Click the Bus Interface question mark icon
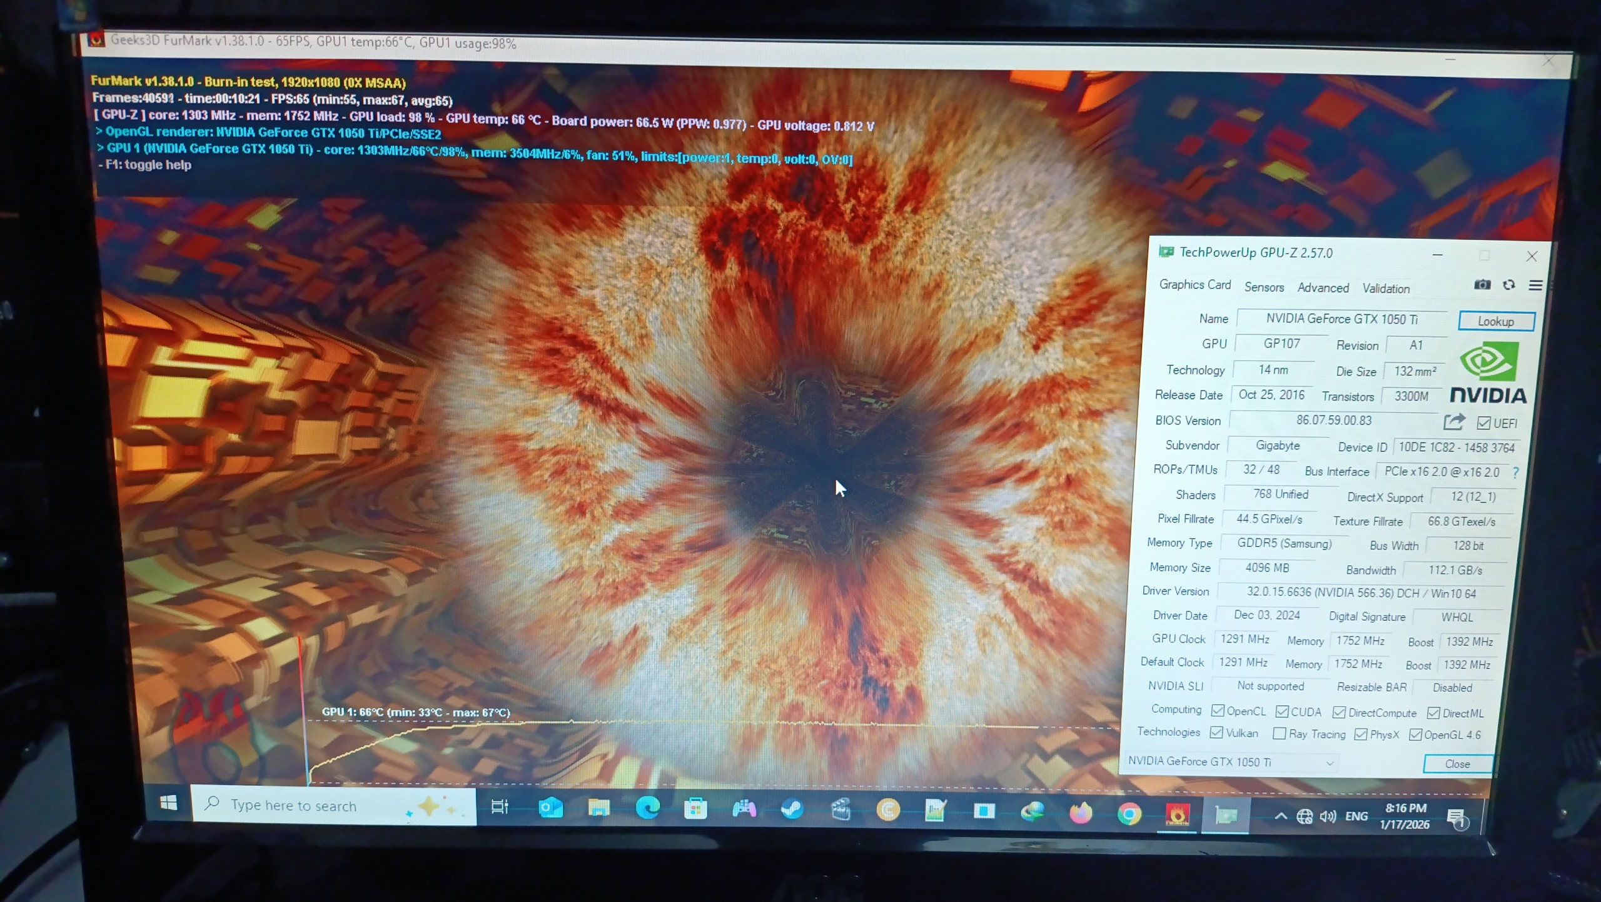The width and height of the screenshot is (1601, 902). click(1515, 473)
